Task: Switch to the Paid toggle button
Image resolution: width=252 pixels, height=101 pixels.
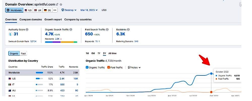Action: click(x=23, y=54)
